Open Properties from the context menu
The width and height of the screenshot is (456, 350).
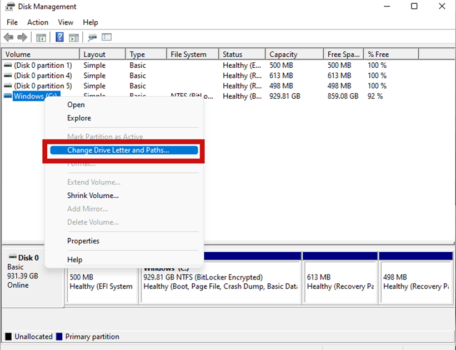tap(83, 241)
